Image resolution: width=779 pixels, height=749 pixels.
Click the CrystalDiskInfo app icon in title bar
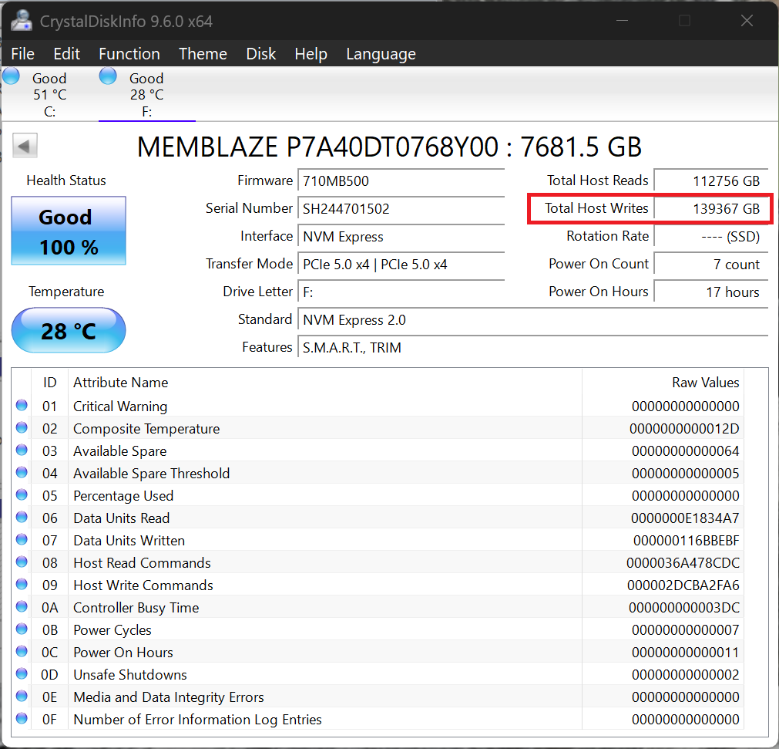point(21,21)
